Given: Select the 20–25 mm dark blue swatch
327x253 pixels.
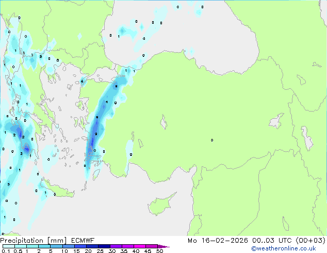Looking at the screenshot, I should point(93,246).
